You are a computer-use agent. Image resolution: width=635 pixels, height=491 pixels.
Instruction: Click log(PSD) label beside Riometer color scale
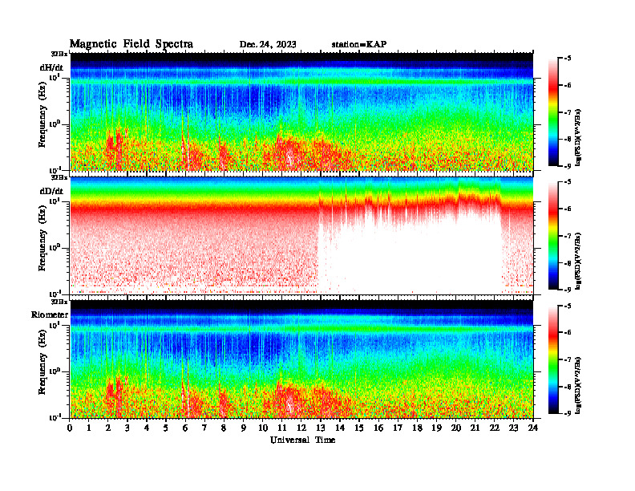tap(578, 385)
